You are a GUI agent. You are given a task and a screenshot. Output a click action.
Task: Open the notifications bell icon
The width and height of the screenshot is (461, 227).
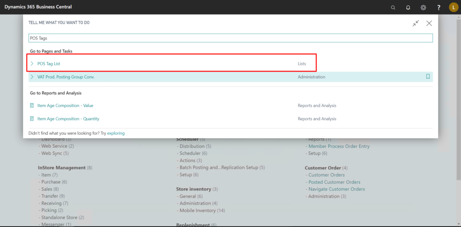click(x=408, y=7)
